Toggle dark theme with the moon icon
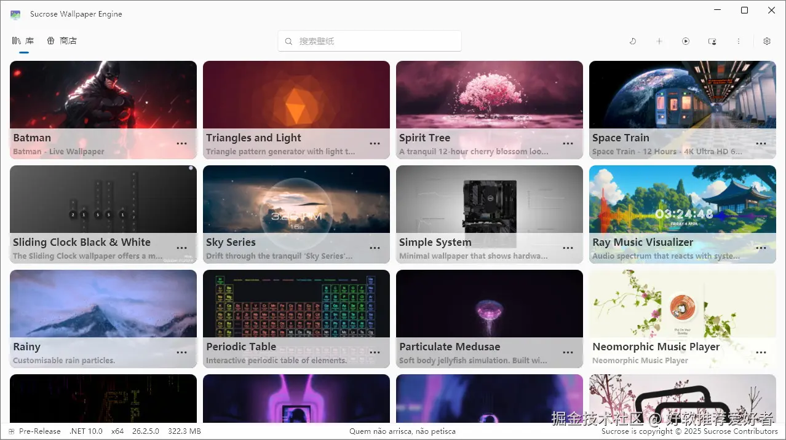Image resolution: width=786 pixels, height=440 pixels. coord(633,41)
